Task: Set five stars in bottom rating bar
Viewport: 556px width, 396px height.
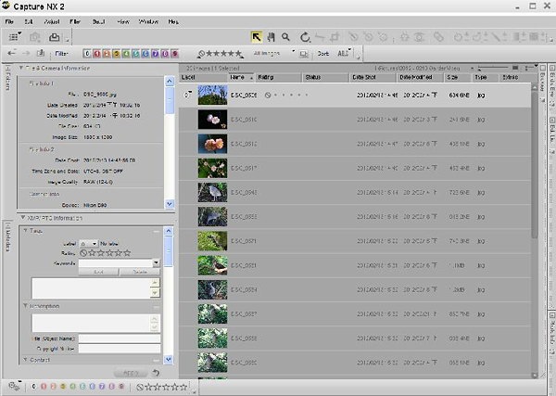Action: [183, 387]
